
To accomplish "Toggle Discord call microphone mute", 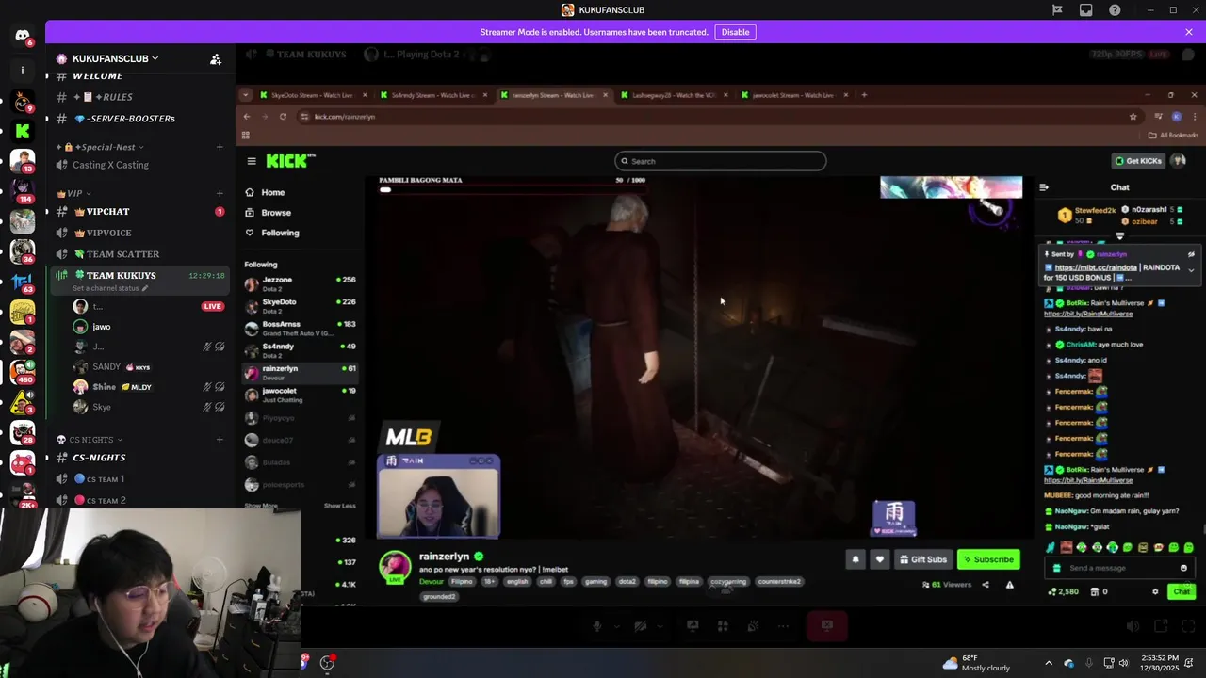I will [x=596, y=626].
